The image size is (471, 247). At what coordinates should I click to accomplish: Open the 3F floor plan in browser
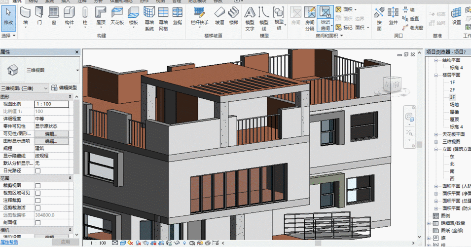(x=452, y=97)
